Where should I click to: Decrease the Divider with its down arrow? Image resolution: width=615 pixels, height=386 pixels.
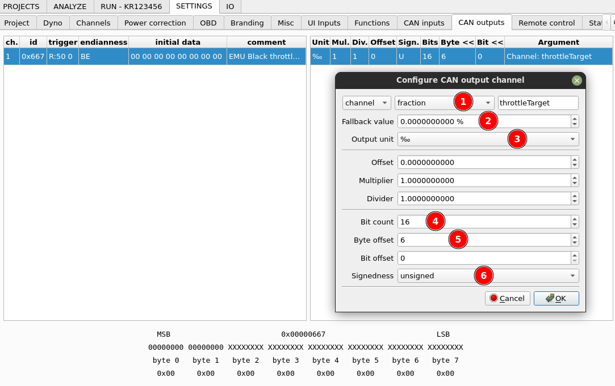[x=575, y=201]
